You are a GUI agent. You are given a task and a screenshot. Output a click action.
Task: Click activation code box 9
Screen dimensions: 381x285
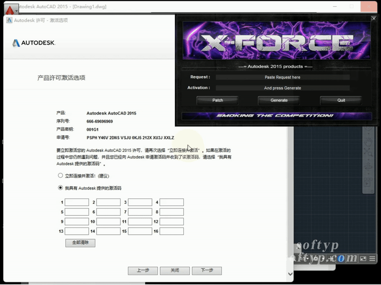(77, 221)
